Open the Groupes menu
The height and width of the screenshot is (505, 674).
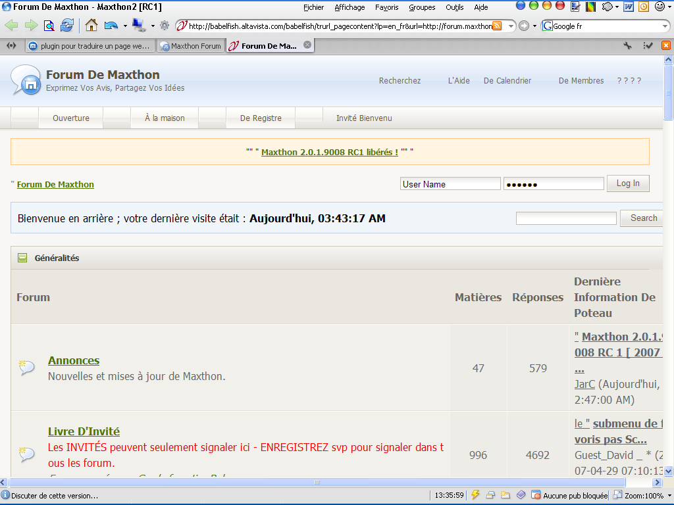[x=422, y=7]
